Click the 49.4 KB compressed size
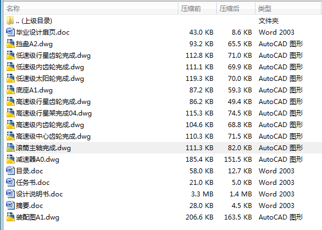The width and height of the screenshot is (322, 230). [240, 101]
